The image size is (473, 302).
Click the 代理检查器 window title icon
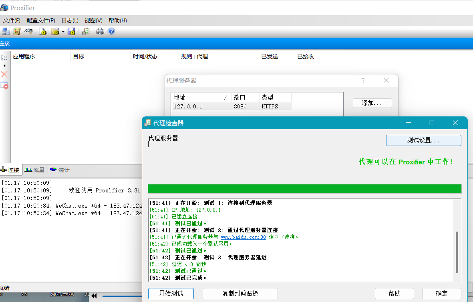point(148,122)
